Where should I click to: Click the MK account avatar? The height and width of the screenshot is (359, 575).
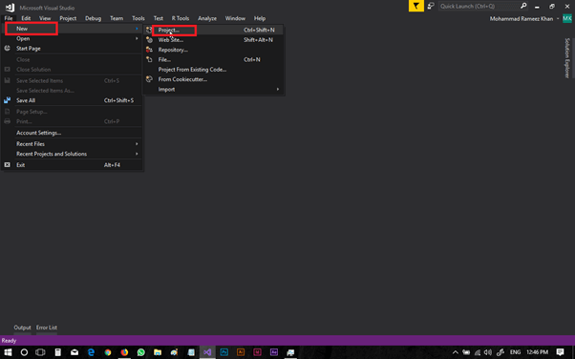(567, 19)
